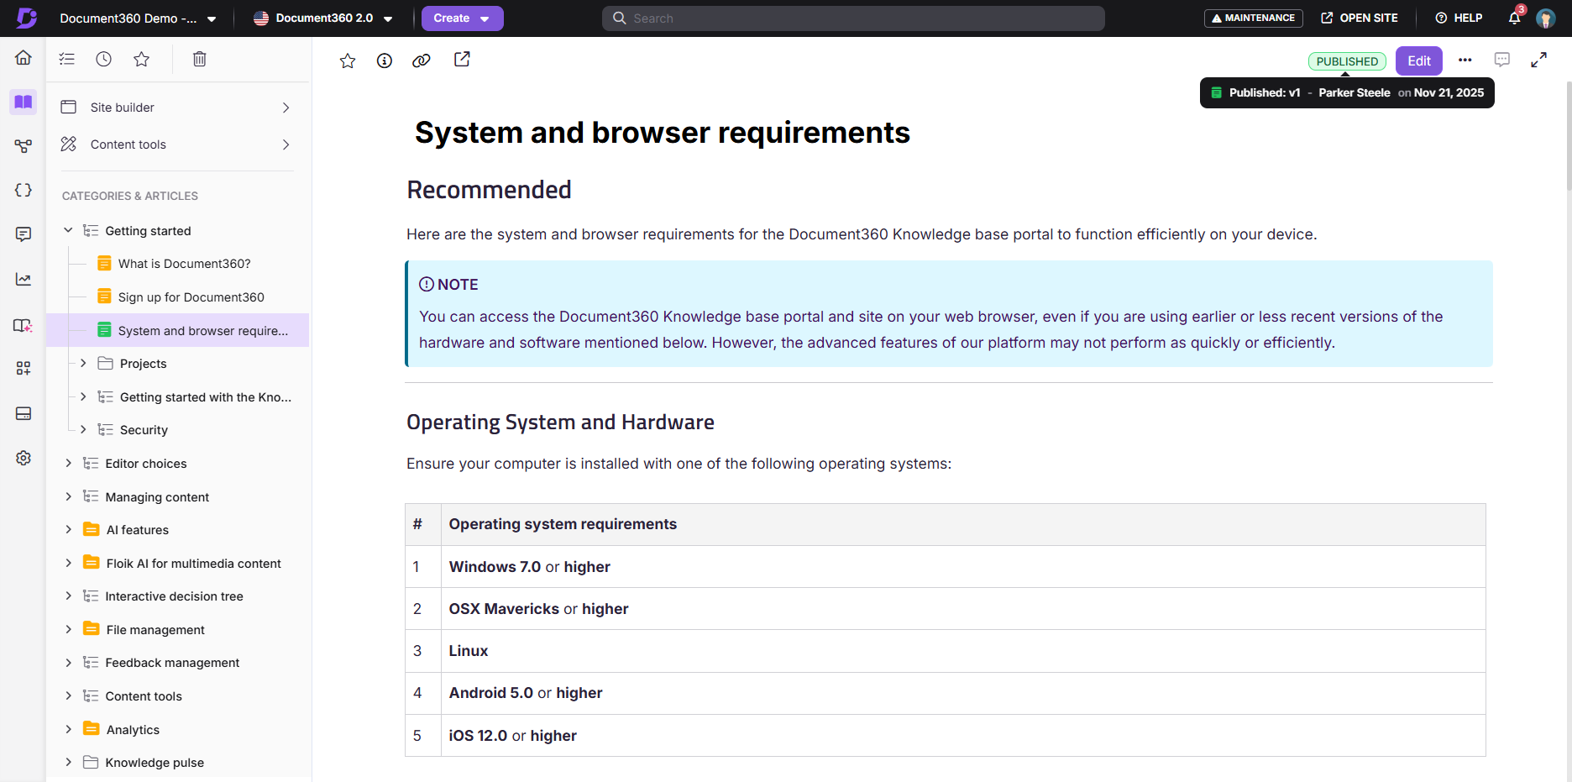
Task: View article info using the info icon
Action: (384, 60)
